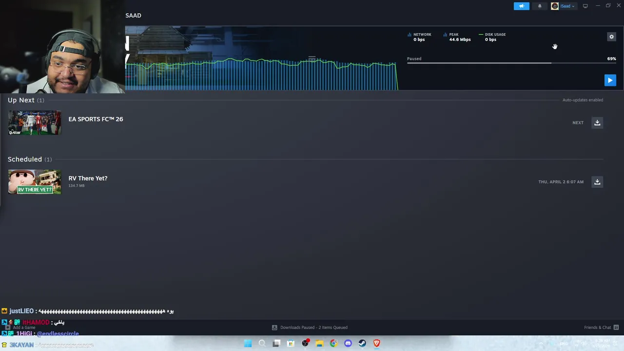This screenshot has width=624, height=351.
Task: Open Steam from taskbar
Action: click(362, 343)
